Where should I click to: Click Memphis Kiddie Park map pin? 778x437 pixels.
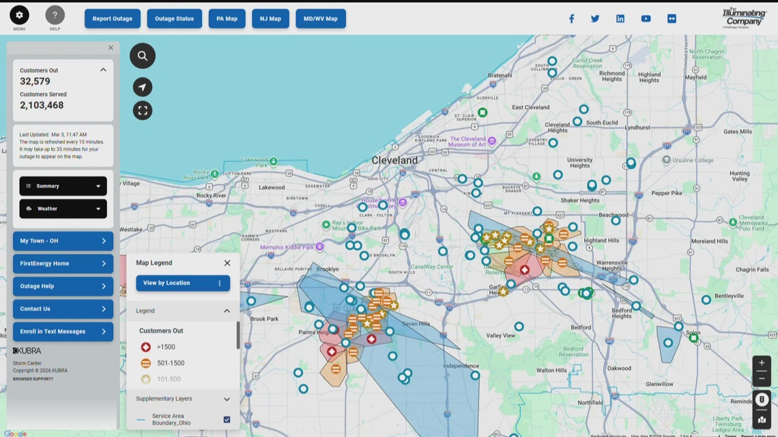point(319,247)
